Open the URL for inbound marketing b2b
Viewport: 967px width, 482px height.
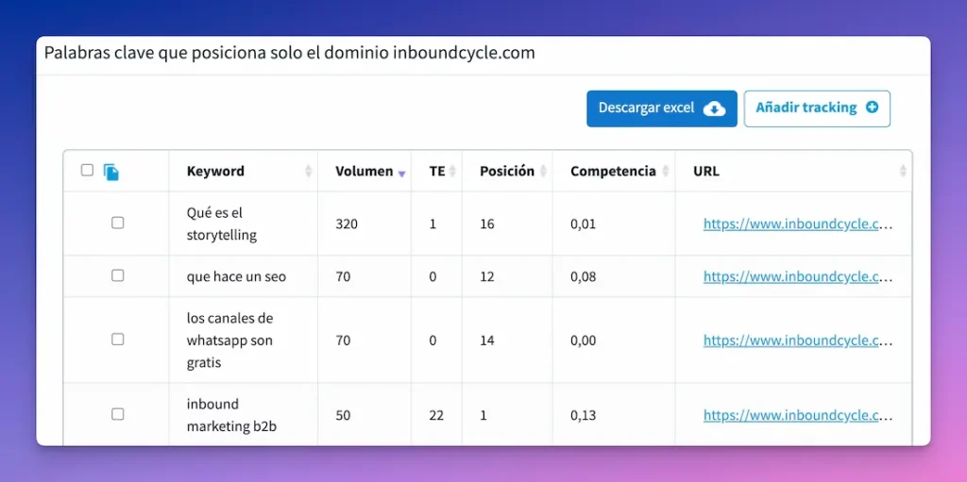coord(798,415)
